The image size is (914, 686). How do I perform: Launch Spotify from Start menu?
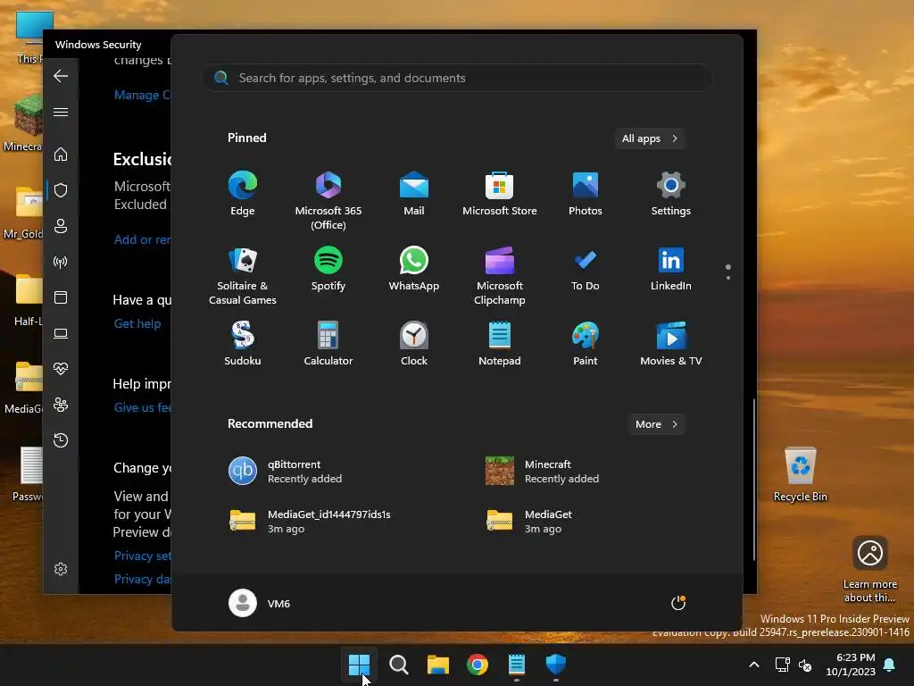[328, 269]
